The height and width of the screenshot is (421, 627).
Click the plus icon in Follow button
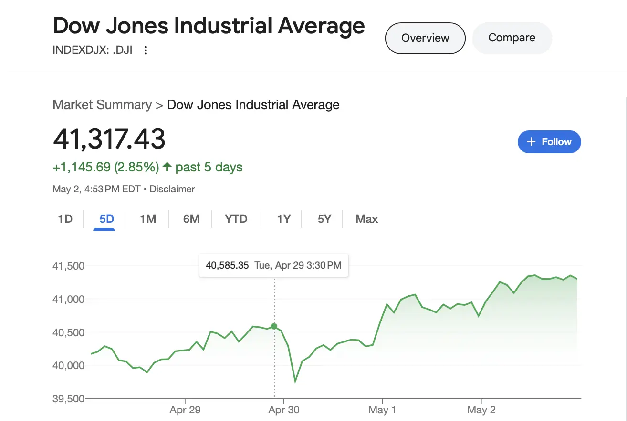[531, 142]
